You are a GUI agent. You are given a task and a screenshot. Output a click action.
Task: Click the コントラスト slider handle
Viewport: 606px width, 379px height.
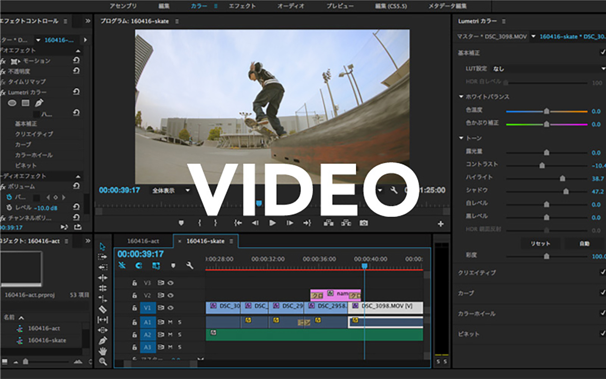click(542, 165)
